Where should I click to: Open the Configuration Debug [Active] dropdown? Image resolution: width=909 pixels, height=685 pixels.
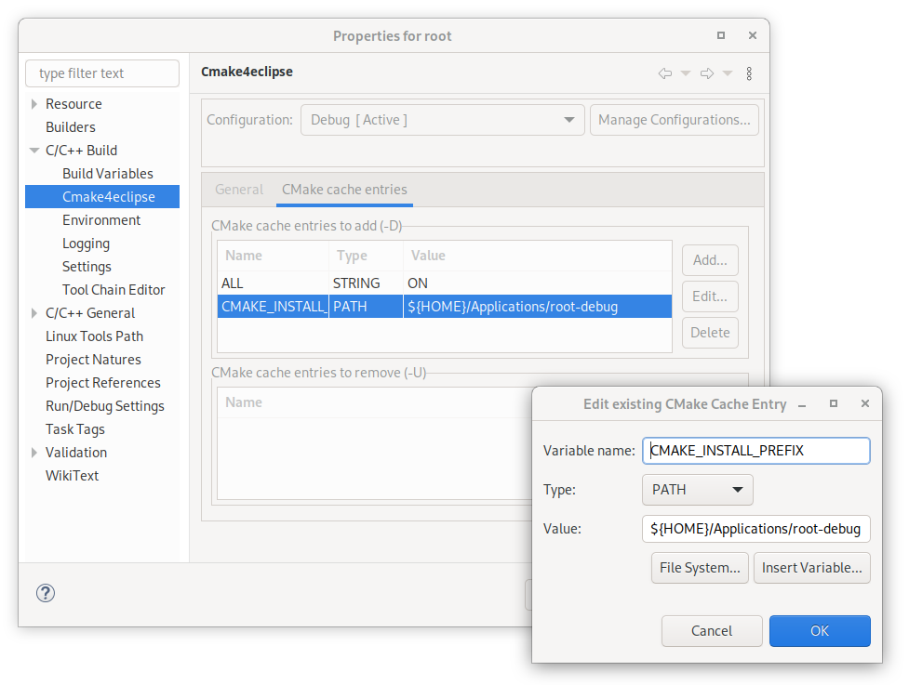pyautogui.click(x=442, y=120)
